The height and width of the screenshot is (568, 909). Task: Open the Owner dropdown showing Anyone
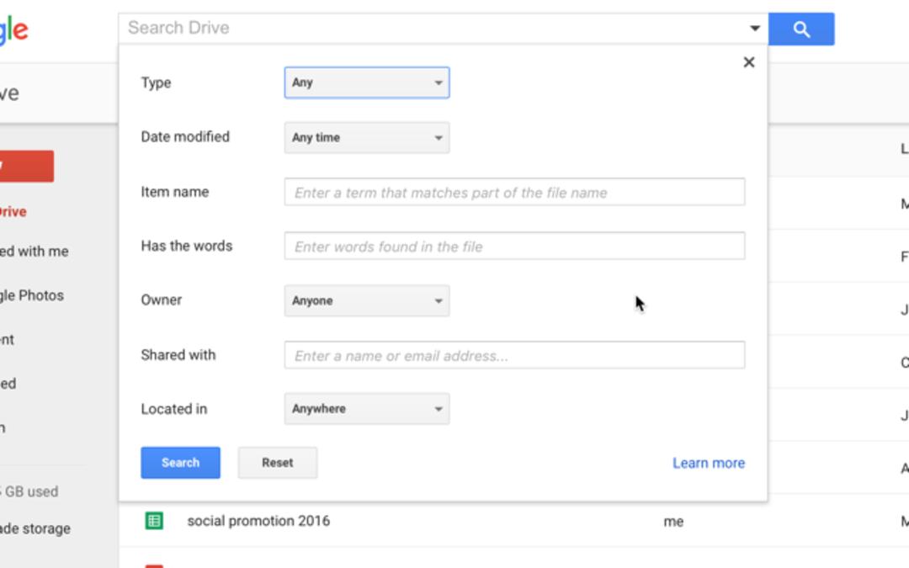pos(366,300)
